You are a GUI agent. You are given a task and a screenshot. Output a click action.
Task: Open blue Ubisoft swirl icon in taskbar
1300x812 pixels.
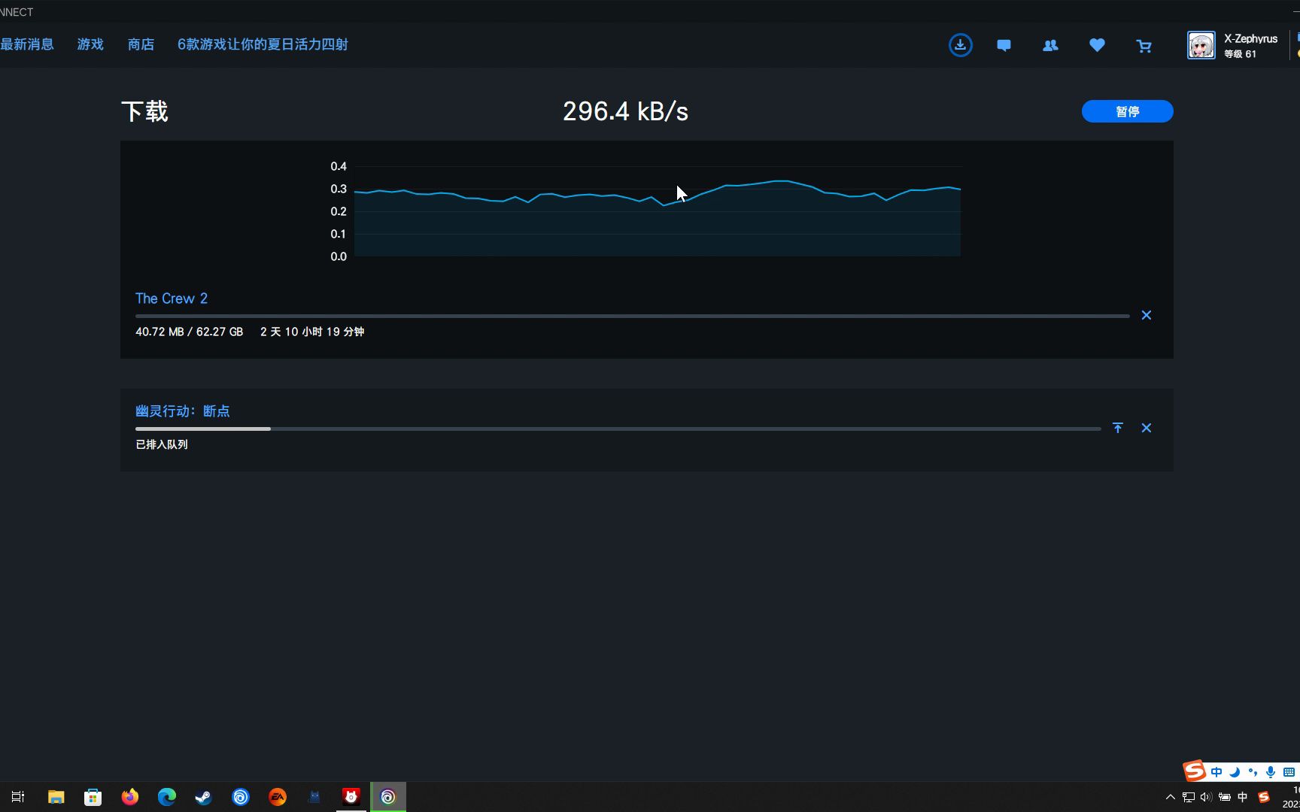point(240,797)
